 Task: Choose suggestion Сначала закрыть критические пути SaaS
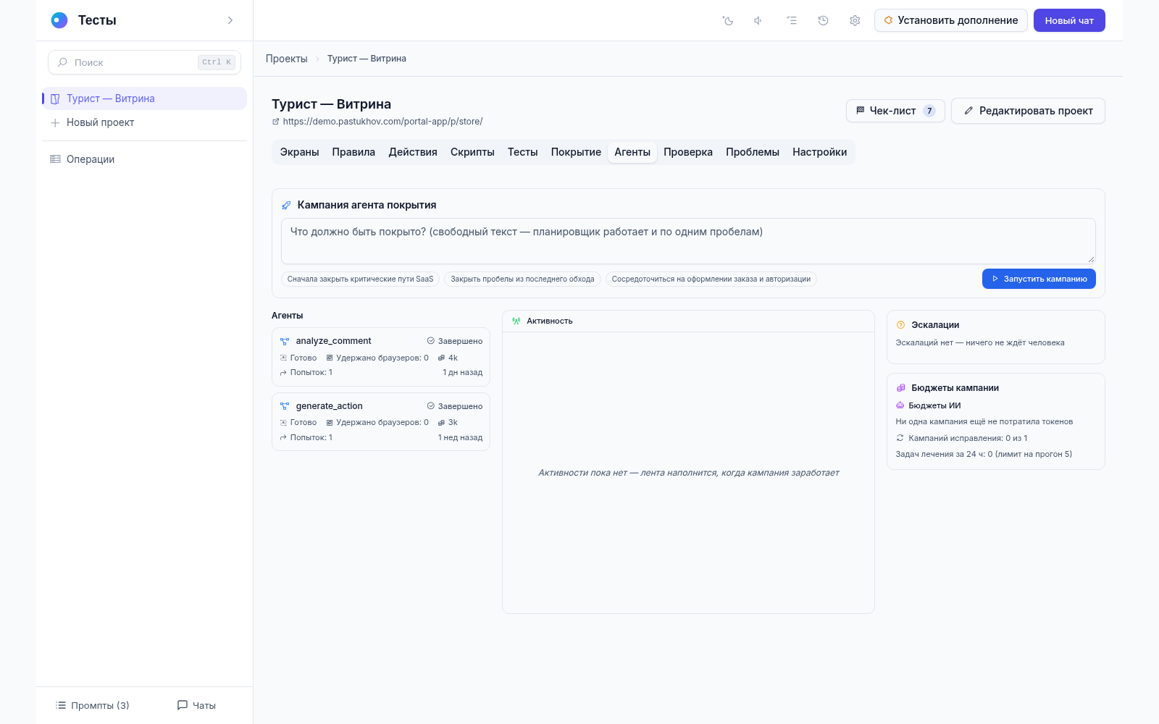(360, 279)
